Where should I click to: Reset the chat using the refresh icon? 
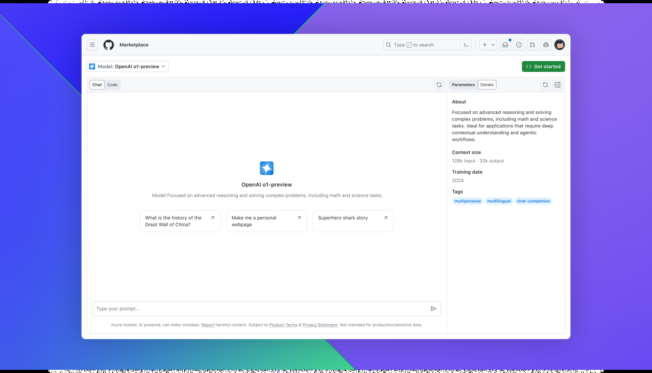[x=439, y=85]
